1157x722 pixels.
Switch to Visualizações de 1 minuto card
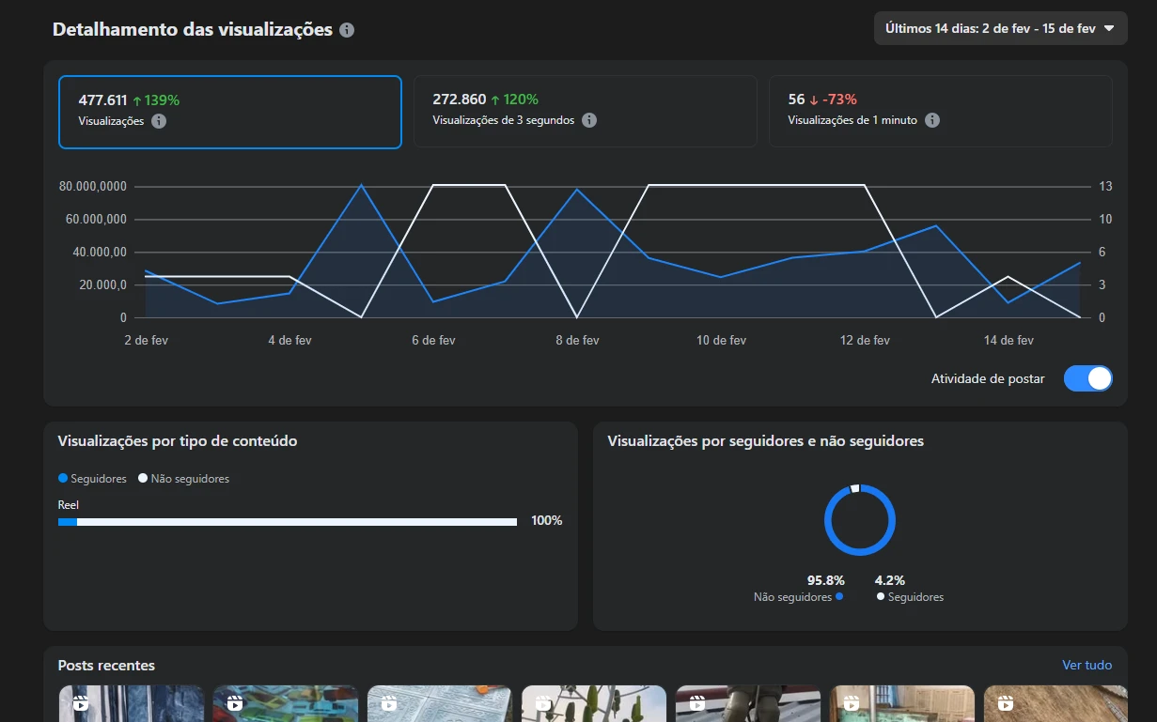940,111
